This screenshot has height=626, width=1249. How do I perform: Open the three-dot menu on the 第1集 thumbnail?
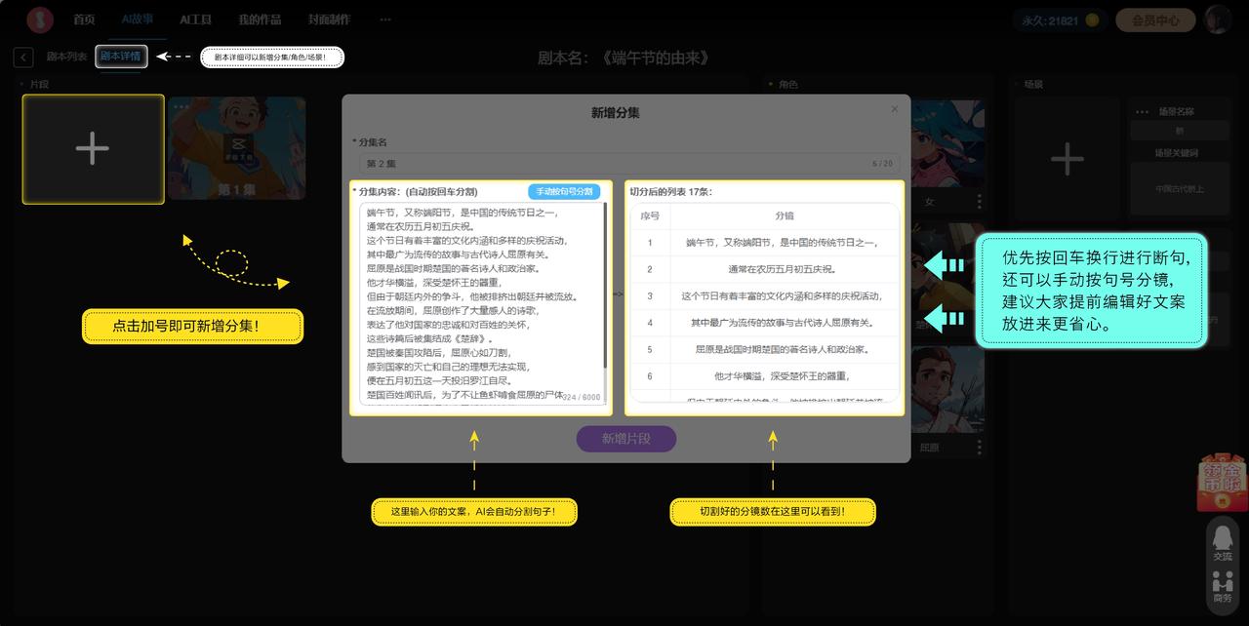click(181, 107)
